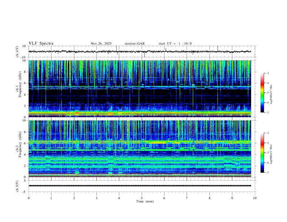Screen dimensions: 287x222
Task: Click time-axis tick label "6"
Action: (164, 198)
